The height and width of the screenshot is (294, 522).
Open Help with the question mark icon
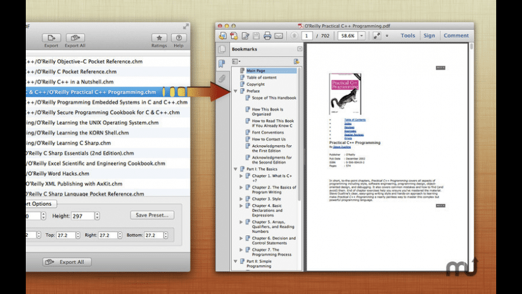pos(179,38)
